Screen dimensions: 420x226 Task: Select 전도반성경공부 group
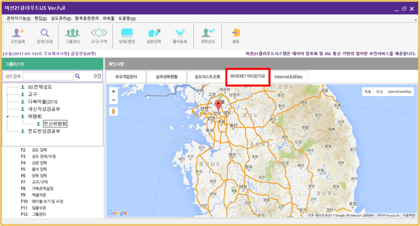coord(44,131)
